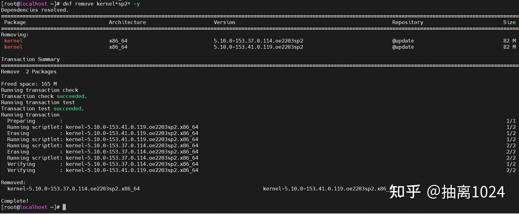This screenshot has width=519, height=214.
Task: Click the Package column header
Action: pos(15,22)
